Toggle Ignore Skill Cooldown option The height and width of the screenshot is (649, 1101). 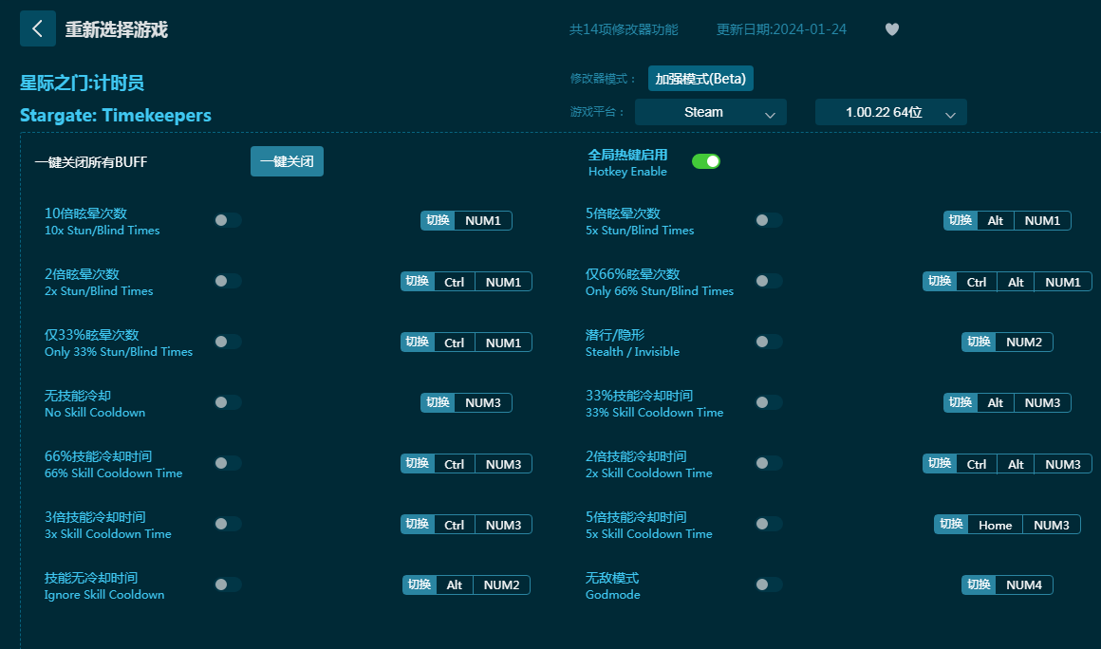227,584
